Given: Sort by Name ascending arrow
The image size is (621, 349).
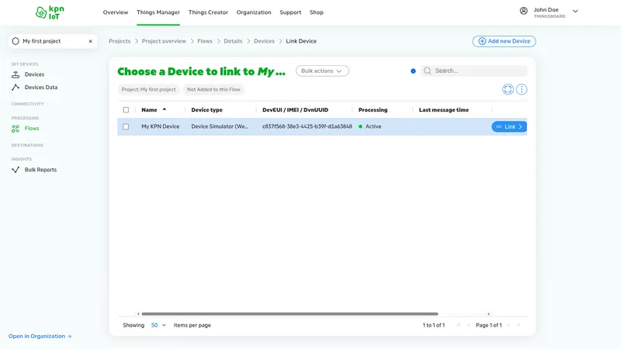Looking at the screenshot, I should (165, 109).
